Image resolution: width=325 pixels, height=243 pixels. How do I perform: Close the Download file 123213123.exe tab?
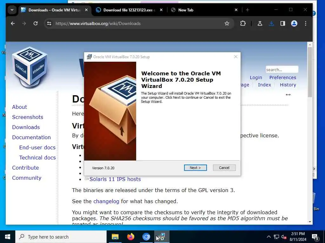tap(161, 10)
